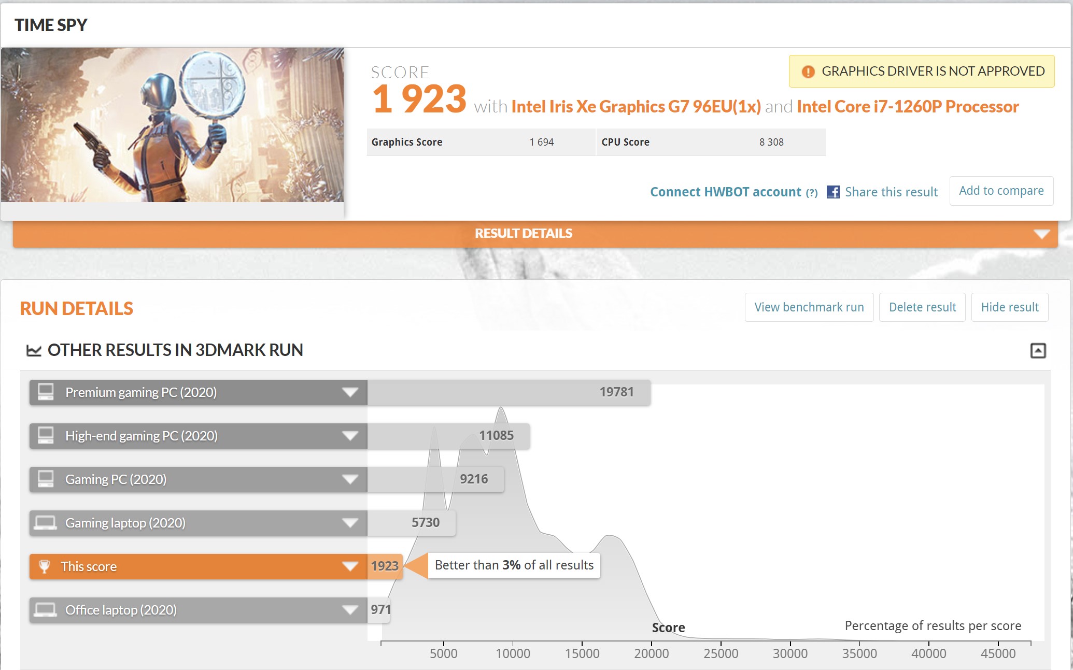The image size is (1073, 670).
Task: Click Connect HWBOT account link
Action: 726,192
